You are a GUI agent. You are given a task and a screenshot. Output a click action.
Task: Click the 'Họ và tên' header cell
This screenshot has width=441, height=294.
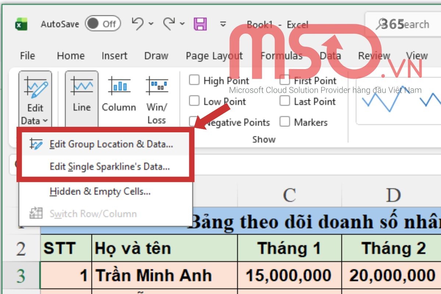coord(165,248)
